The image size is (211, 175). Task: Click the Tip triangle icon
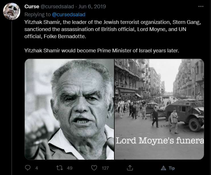click(x=164, y=168)
